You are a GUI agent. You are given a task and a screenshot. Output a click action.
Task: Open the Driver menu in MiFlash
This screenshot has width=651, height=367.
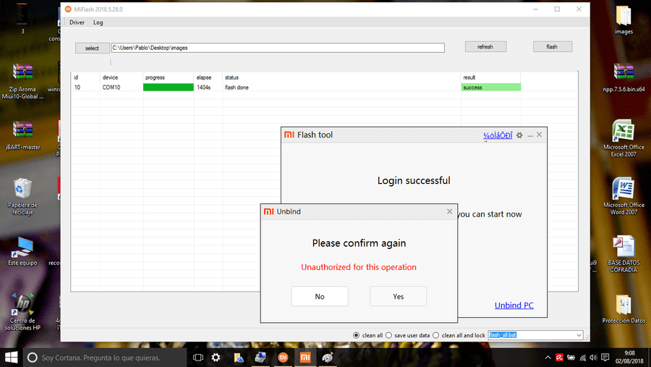click(77, 22)
